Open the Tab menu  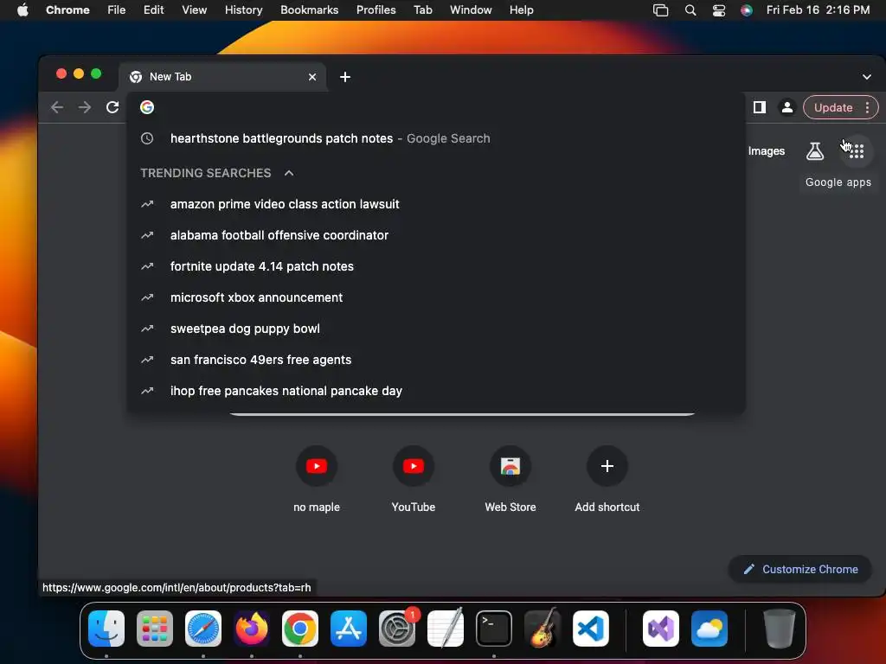pos(423,10)
